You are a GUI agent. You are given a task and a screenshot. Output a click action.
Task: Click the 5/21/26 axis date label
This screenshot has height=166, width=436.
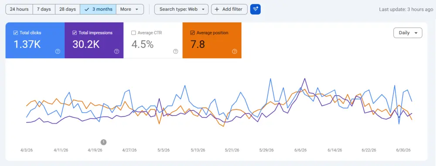pos(232,150)
